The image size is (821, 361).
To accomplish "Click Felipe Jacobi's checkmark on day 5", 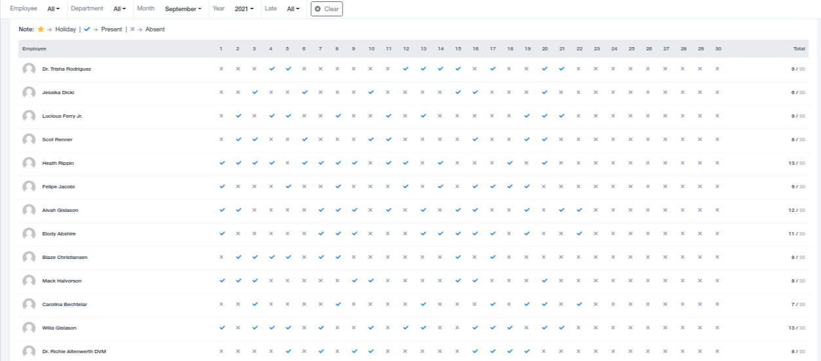I will (x=288, y=186).
